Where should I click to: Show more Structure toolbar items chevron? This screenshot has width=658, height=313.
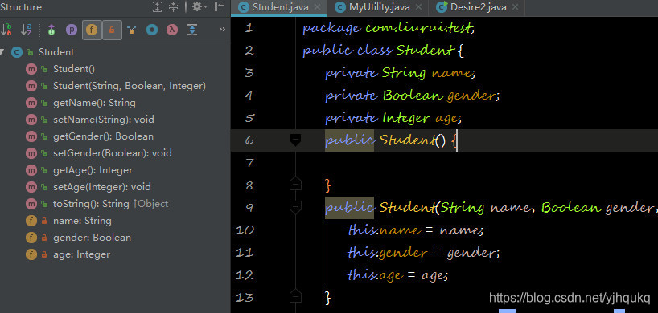tap(222, 29)
